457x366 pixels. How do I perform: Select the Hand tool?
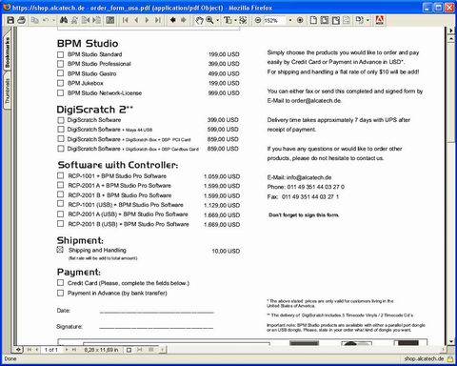click(x=199, y=20)
